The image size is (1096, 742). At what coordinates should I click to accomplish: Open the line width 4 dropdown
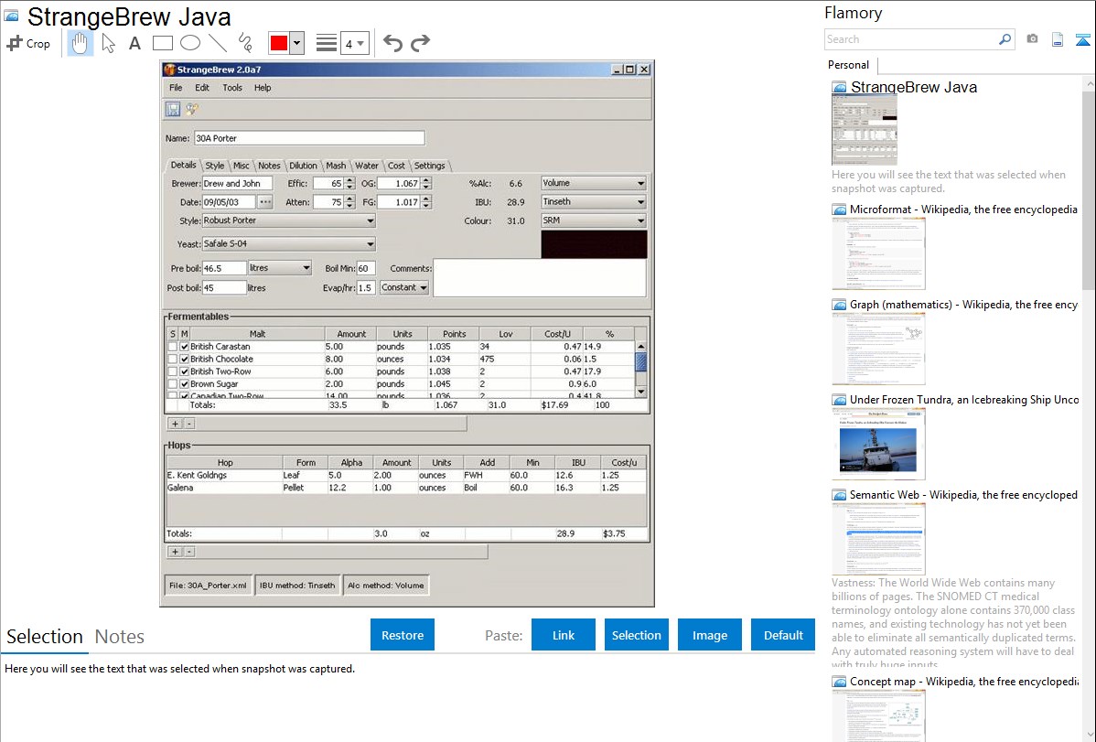(354, 44)
